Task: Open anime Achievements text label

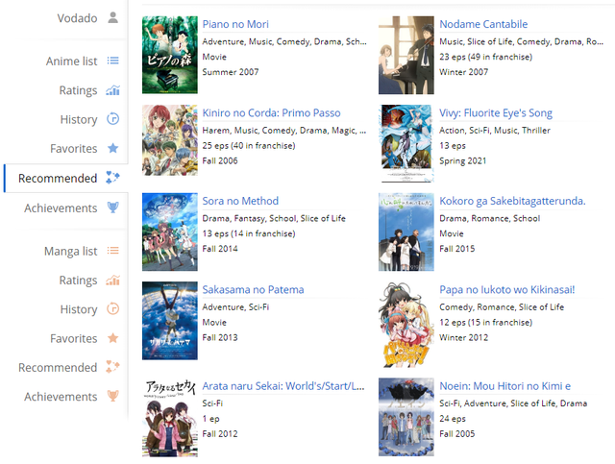Action: click(61, 208)
